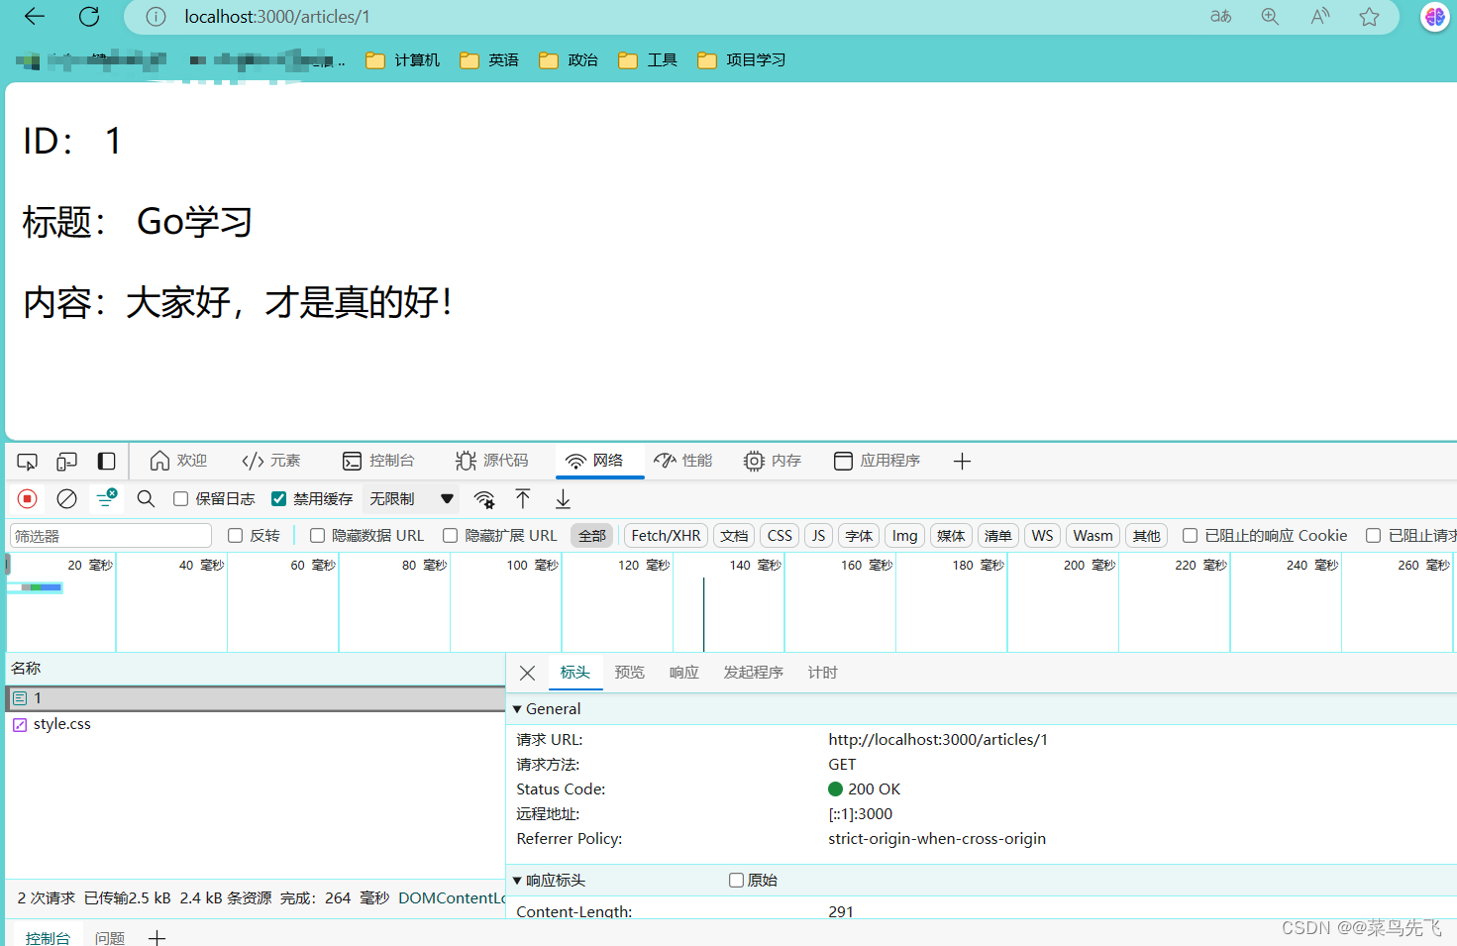Open the 源代码 tab
The width and height of the screenshot is (1457, 946).
(x=492, y=462)
